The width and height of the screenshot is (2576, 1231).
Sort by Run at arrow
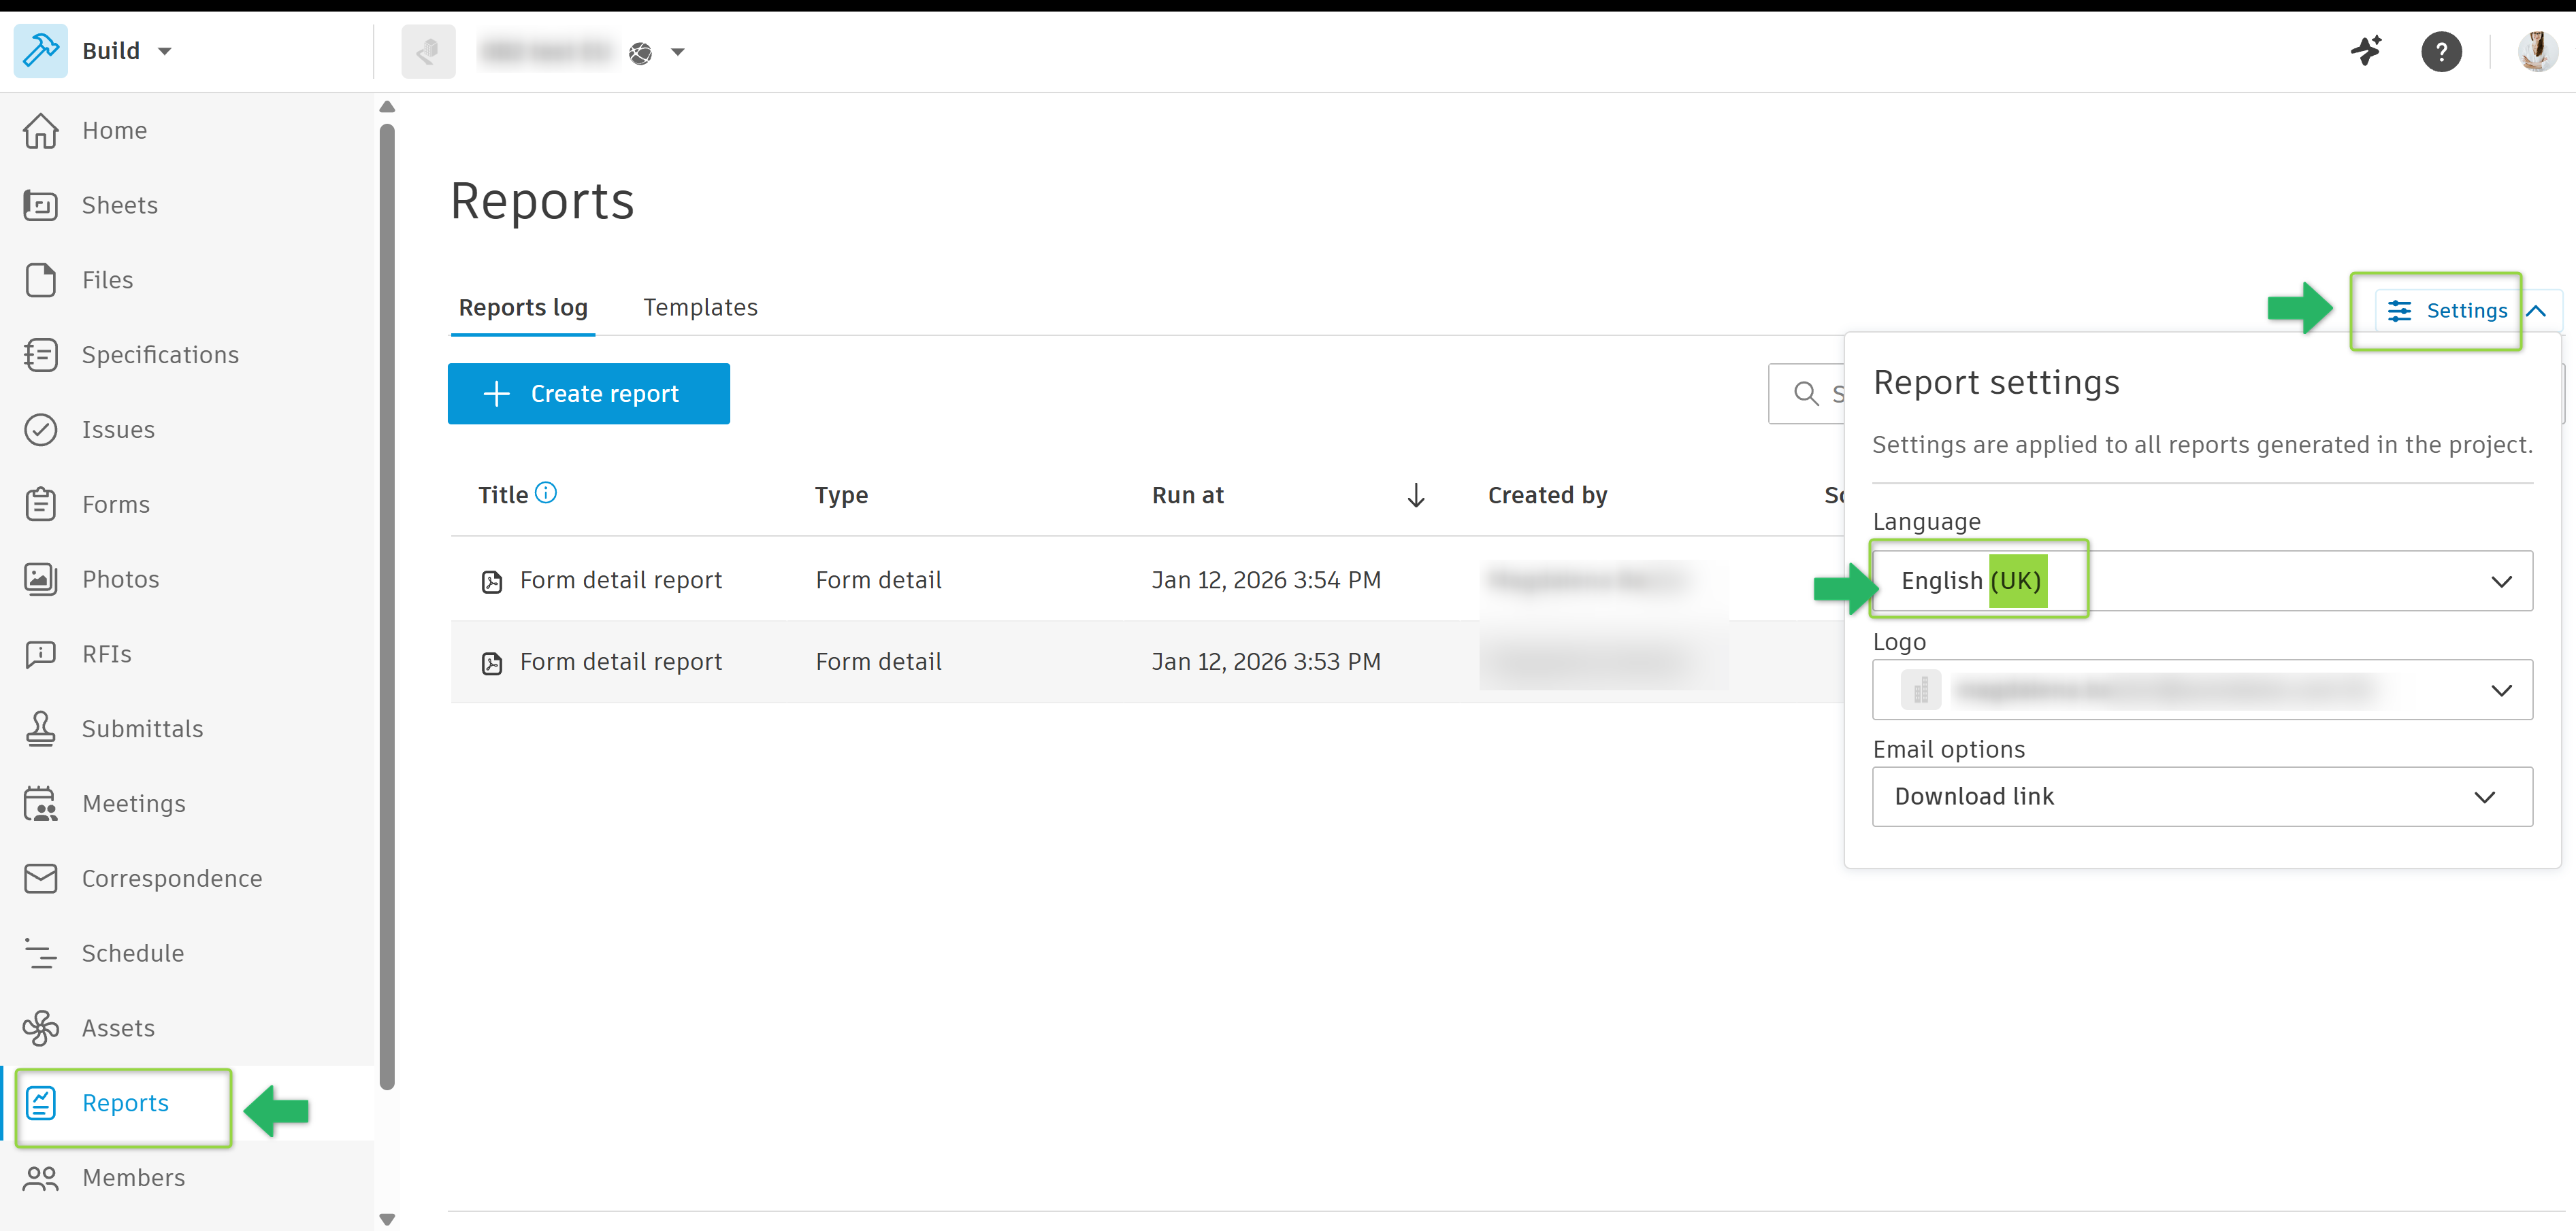point(1415,496)
